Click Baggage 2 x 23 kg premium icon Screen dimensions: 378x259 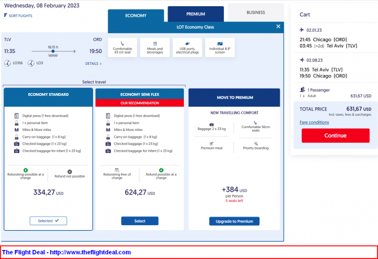click(x=212, y=125)
